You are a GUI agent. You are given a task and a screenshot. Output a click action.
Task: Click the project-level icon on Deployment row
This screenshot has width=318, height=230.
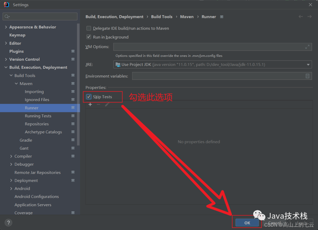(x=73, y=180)
